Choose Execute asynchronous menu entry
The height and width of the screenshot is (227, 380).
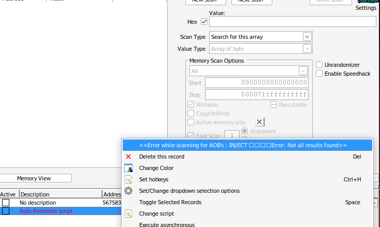coord(247,224)
